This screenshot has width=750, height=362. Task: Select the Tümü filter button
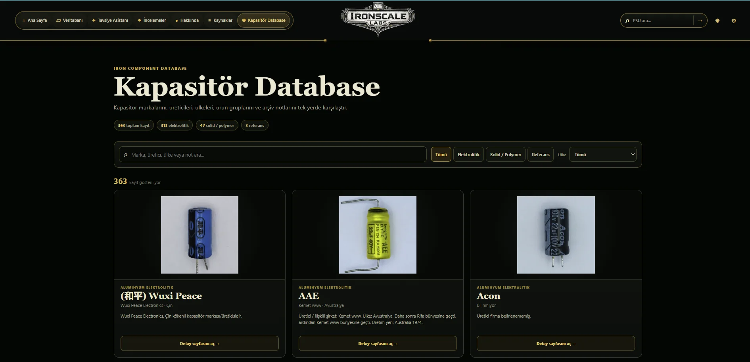pos(441,155)
